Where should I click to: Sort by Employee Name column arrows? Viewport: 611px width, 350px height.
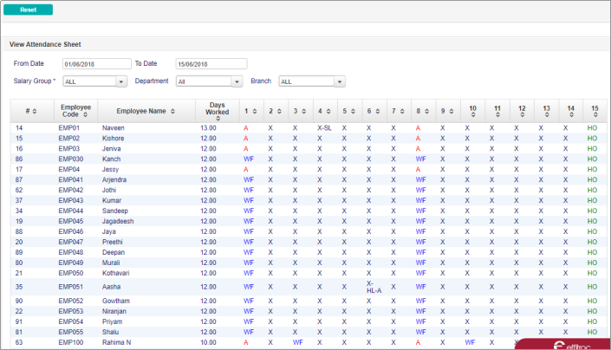[172, 112]
